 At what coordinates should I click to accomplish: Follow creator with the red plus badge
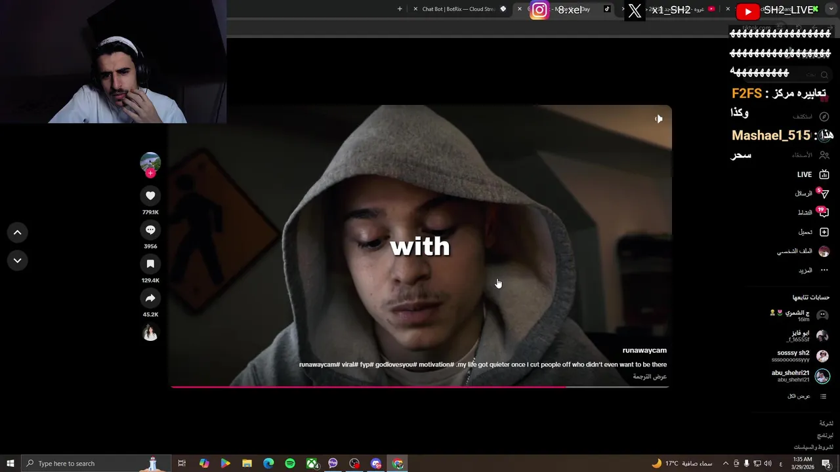pos(150,173)
